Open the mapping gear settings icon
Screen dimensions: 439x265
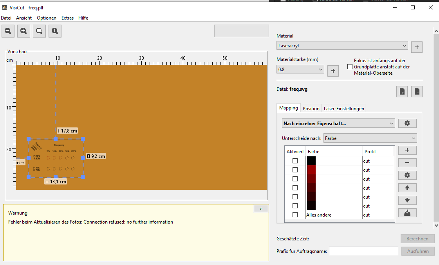tap(407, 123)
